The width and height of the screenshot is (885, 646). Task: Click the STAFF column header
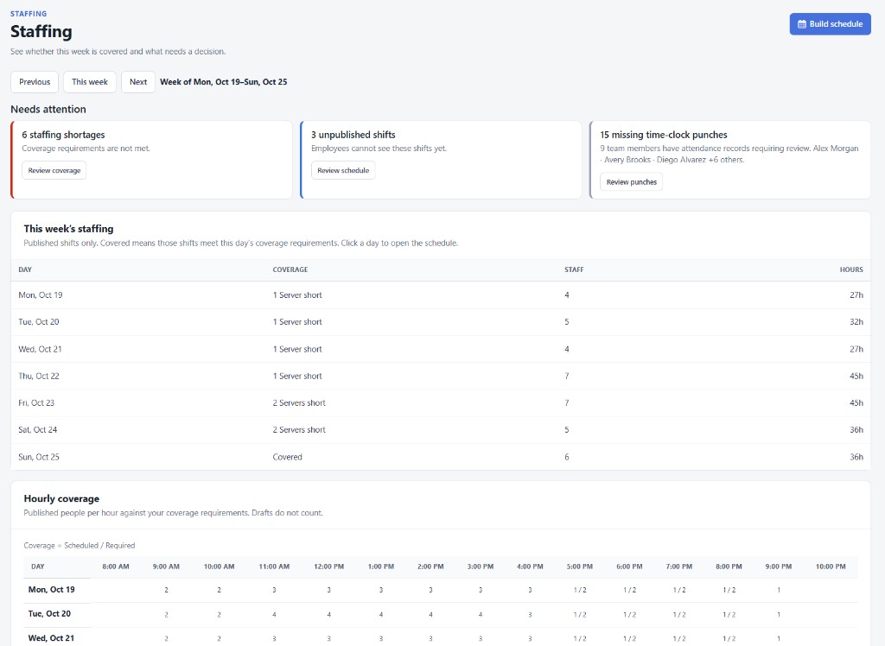[x=574, y=269]
